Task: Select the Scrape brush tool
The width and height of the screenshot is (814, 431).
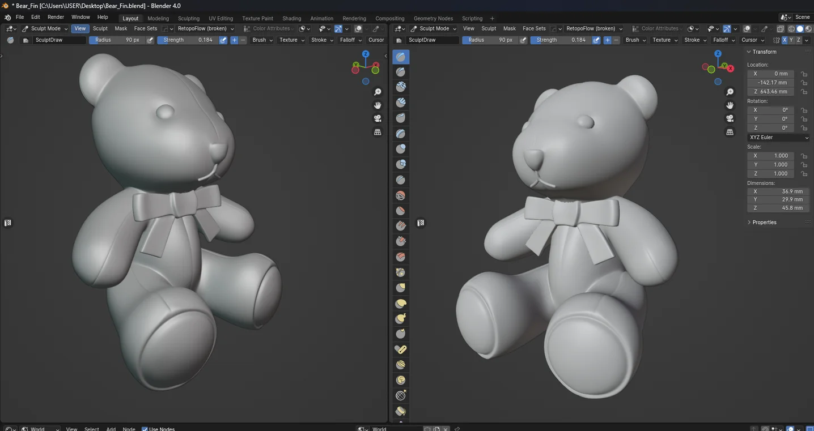Action: (401, 241)
